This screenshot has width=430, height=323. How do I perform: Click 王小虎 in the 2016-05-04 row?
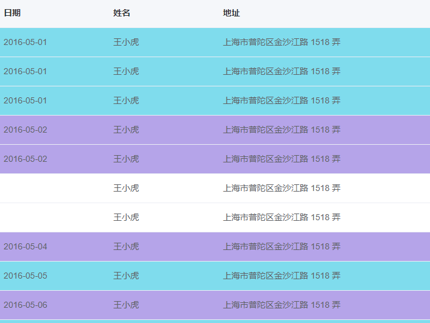pyautogui.click(x=126, y=246)
